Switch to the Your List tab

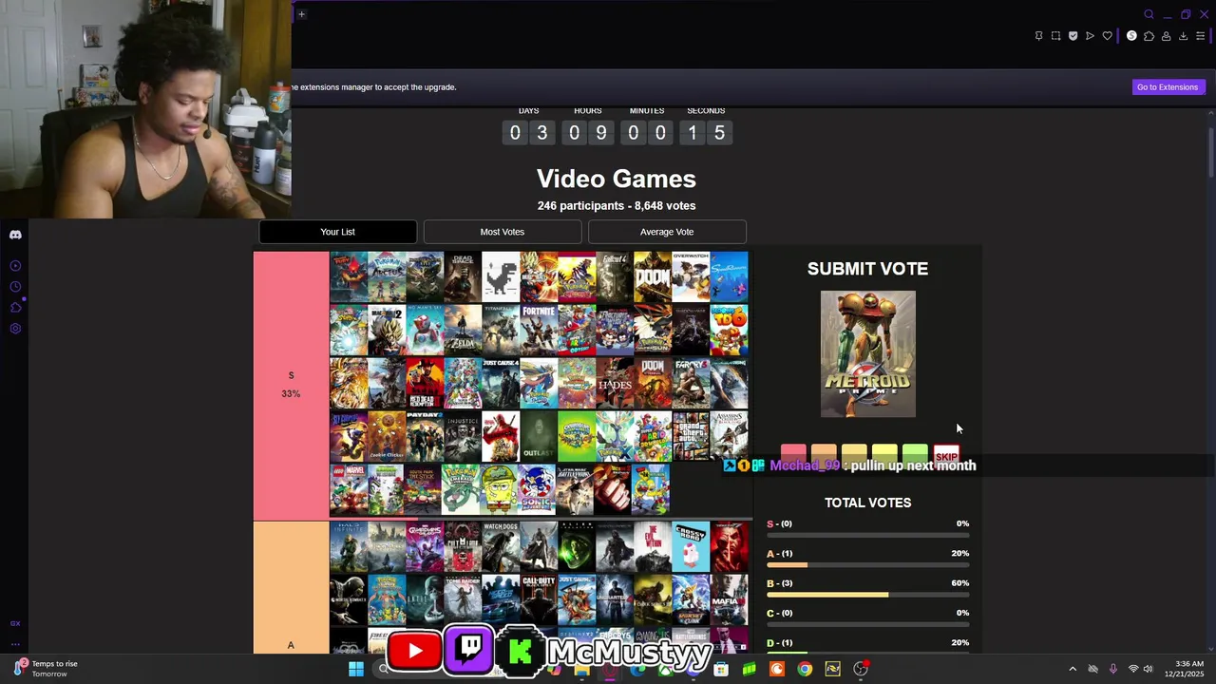coord(337,232)
